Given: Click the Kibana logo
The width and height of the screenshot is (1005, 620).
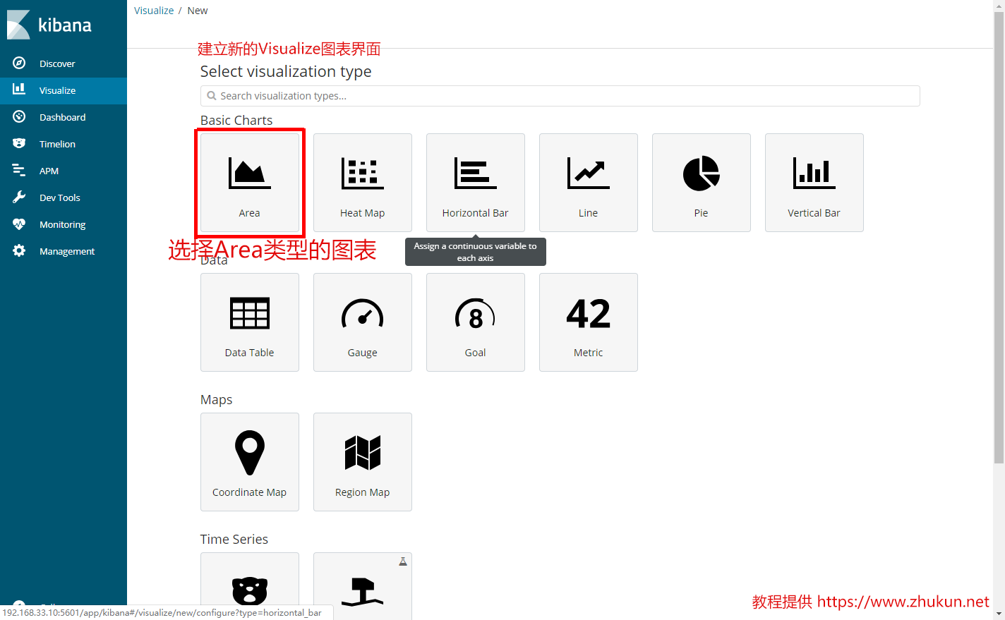Looking at the screenshot, I should 49,25.
